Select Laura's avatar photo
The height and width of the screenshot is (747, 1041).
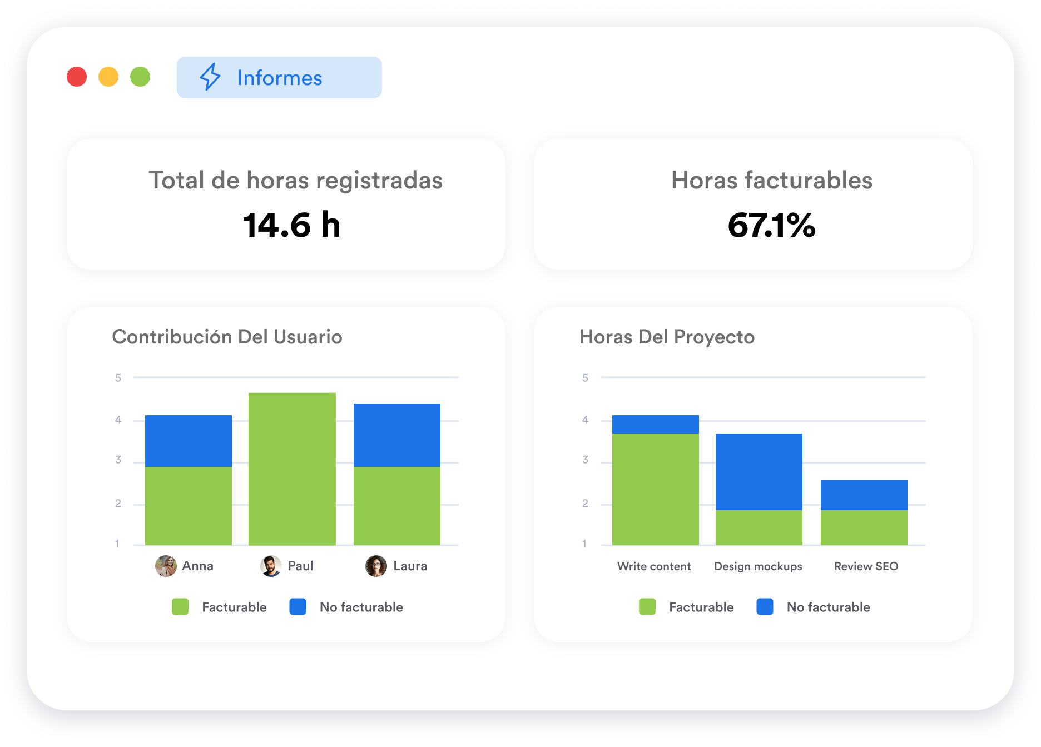[x=376, y=566]
